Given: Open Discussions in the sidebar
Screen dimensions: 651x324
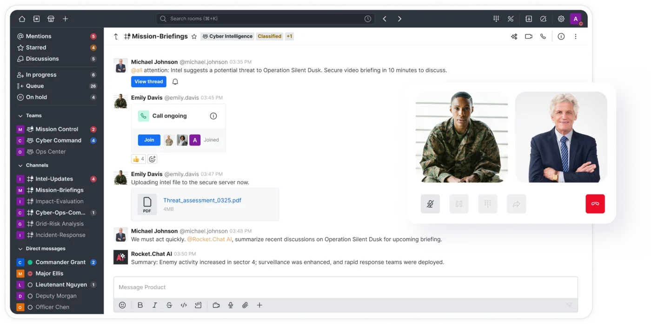Looking at the screenshot, I should point(57,59).
